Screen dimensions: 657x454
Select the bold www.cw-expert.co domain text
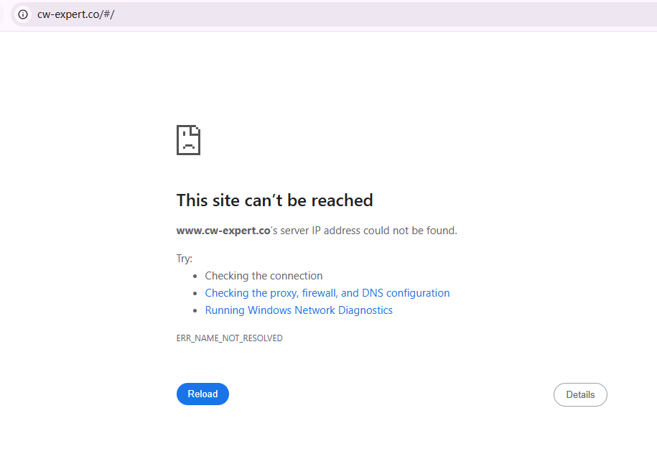point(223,231)
